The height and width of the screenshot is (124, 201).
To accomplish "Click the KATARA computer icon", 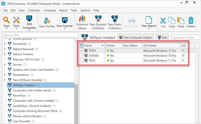I will pyautogui.click(x=86, y=56).
